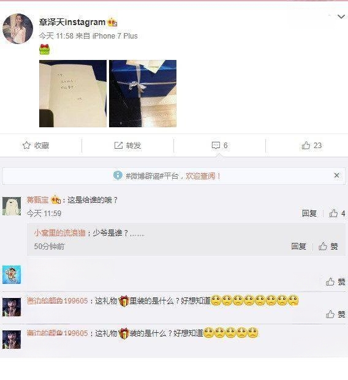348x380 pixels.
Task: Click the 章泽天instagram profile avatar
Action: [18, 29]
